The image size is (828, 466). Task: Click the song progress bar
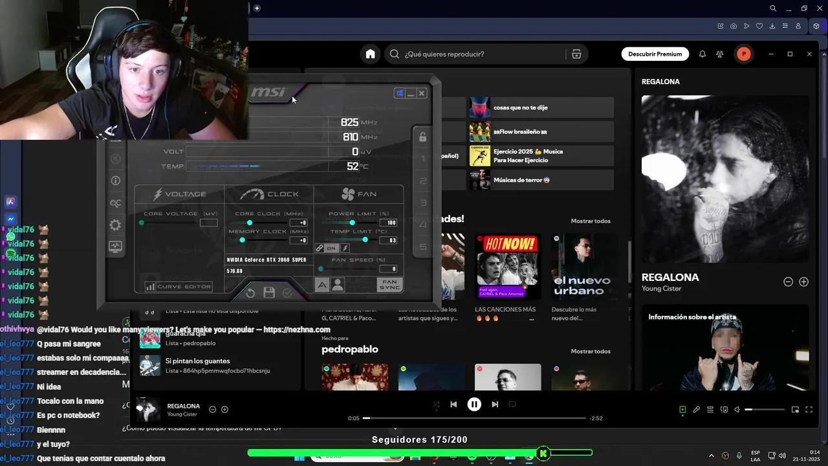point(474,418)
